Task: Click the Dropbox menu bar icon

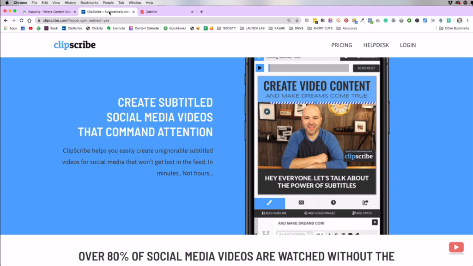Action: tap(450, 3)
